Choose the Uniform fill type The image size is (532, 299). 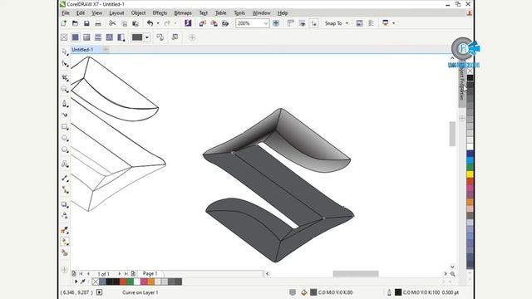[x=76, y=37]
